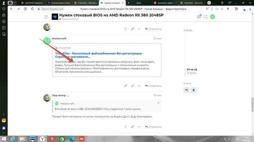Image resolution: width=254 pixels, height=142 pixels.
Task: Go back with browser back arrow
Action: [x=11, y=9]
